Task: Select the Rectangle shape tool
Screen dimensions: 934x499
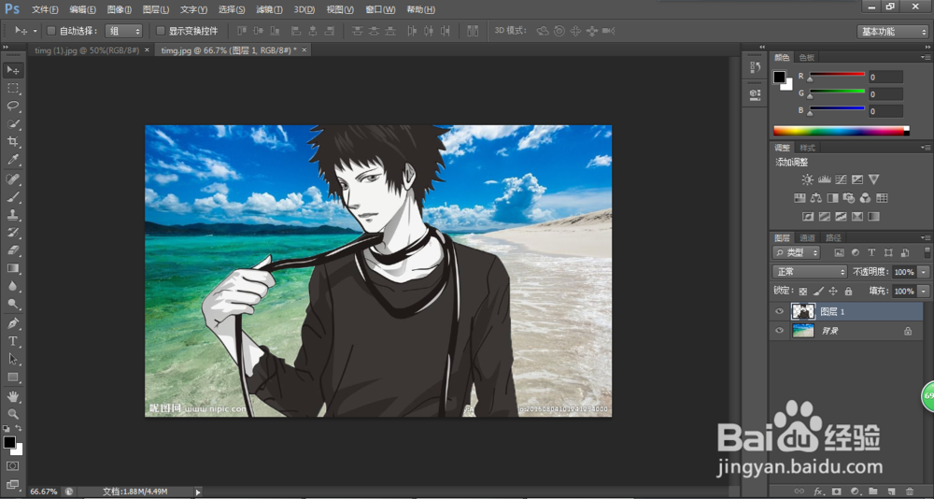Action: (13, 377)
